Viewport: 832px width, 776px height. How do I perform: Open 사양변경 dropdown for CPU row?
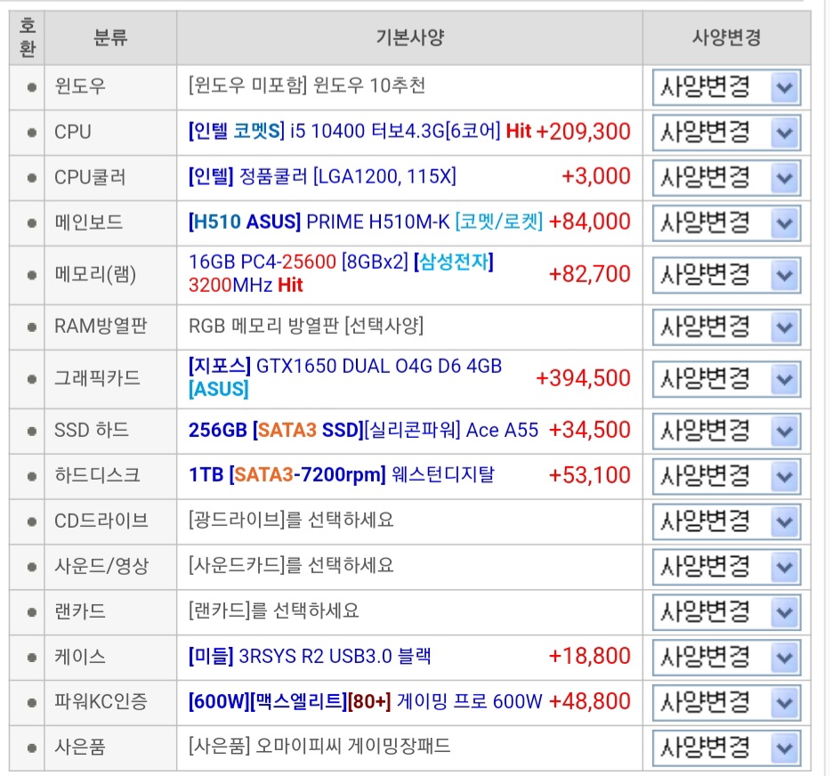726,133
